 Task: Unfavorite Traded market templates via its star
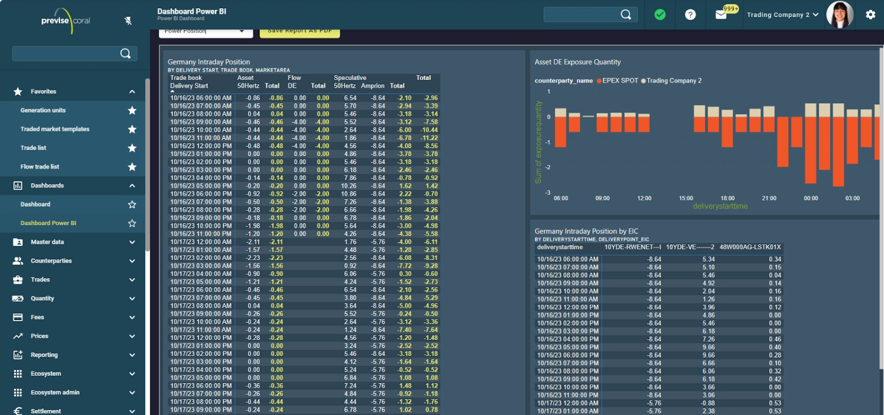click(x=132, y=129)
